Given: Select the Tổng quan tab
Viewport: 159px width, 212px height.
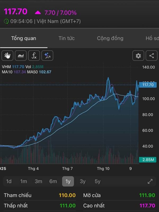Looking at the screenshot, I should [x=24, y=38].
